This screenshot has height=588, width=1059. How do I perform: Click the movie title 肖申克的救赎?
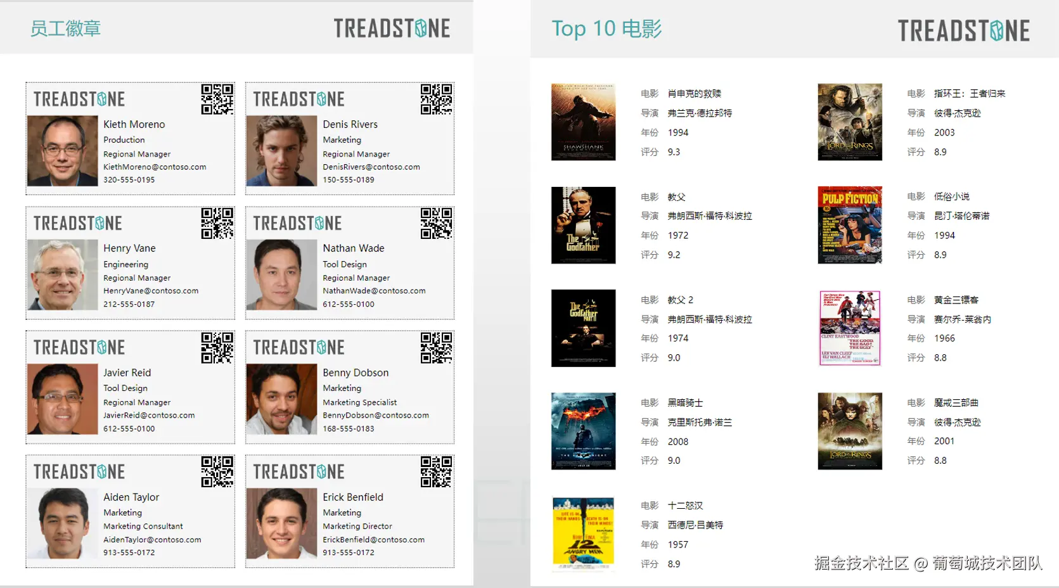point(695,94)
